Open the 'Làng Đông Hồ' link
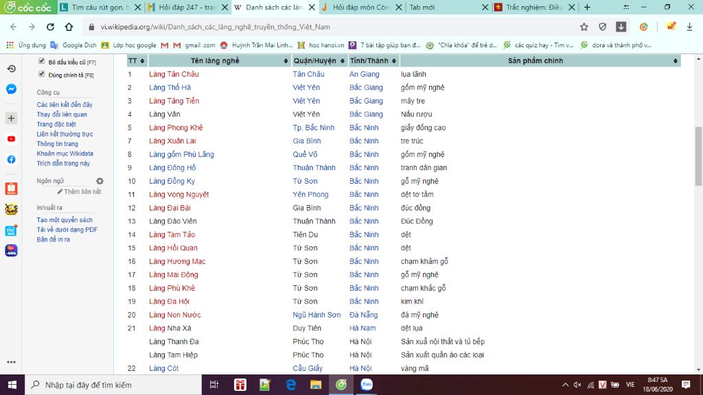703x395 pixels. pyautogui.click(x=172, y=168)
